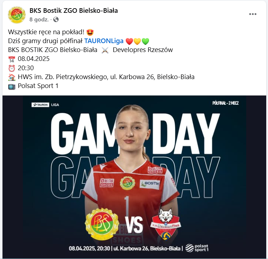Open BKS Bostik ZGO Bielsko-Biała page name
The width and height of the screenshot is (268, 259).
74,11
